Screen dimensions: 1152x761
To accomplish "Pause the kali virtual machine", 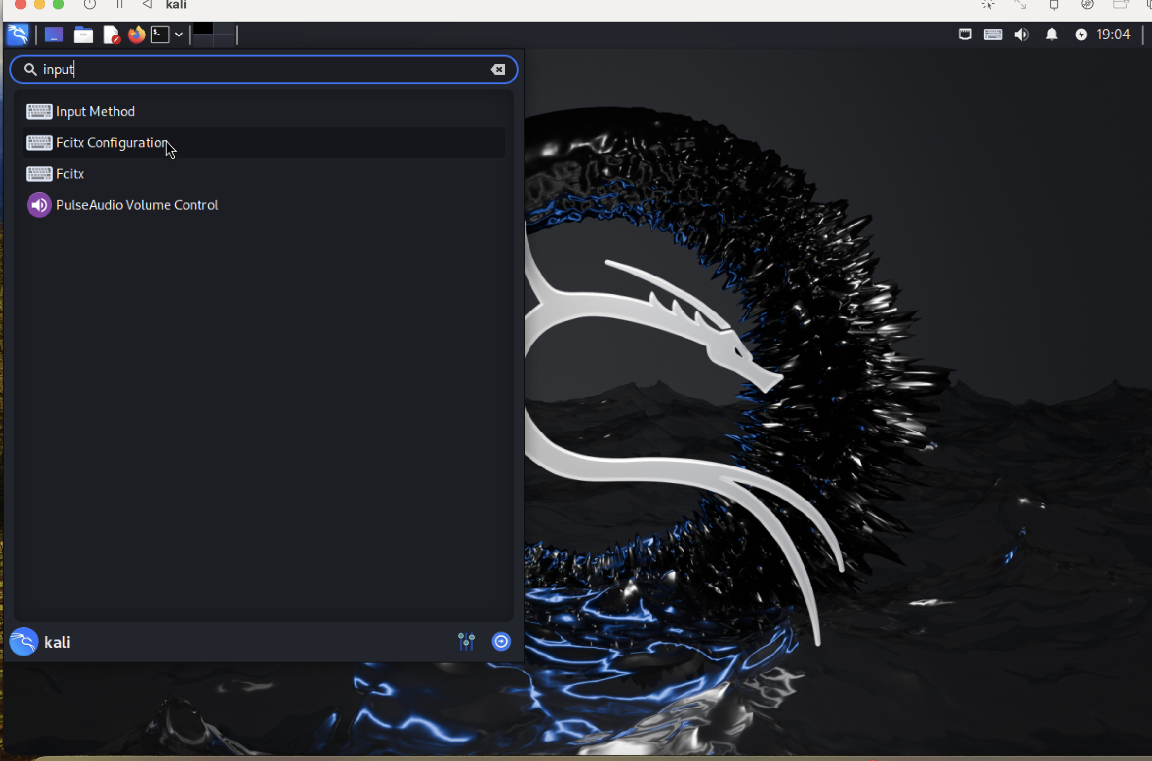I will [119, 5].
